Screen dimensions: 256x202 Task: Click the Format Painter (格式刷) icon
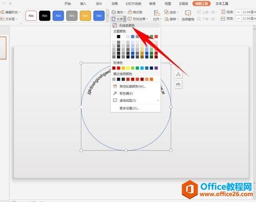tap(130, 12)
